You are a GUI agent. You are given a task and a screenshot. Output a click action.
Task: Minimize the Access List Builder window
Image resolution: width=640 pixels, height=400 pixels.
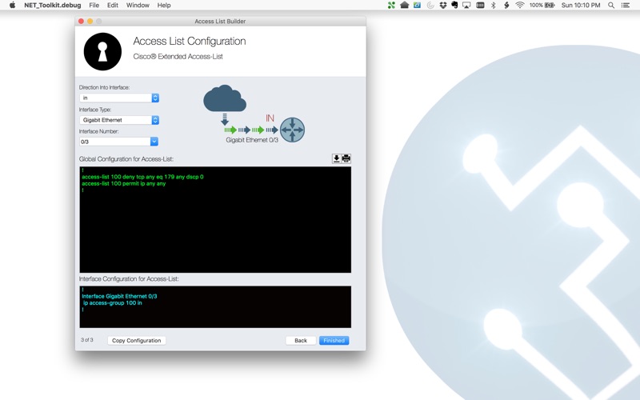90,22
